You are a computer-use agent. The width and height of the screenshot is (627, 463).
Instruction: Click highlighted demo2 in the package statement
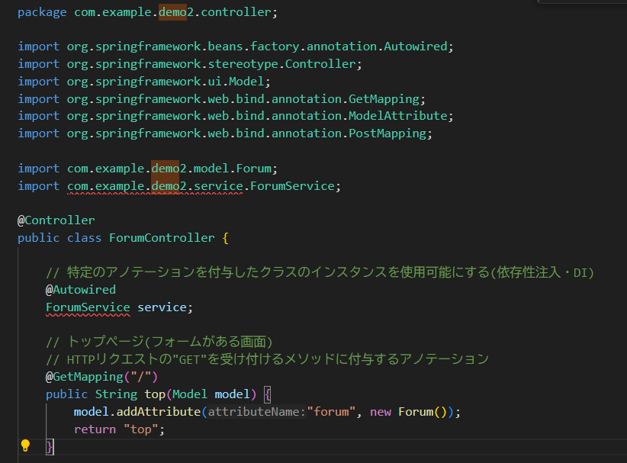[x=173, y=12]
